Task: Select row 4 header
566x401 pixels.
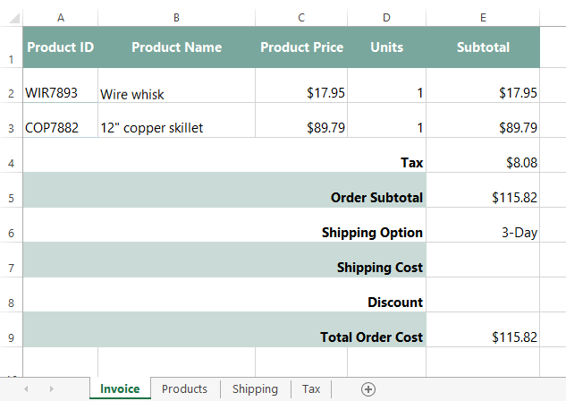Action: (11, 163)
